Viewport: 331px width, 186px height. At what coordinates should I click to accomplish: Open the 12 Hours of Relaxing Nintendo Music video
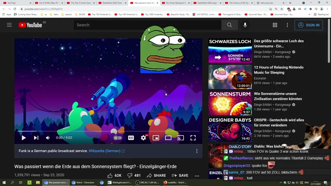point(279,70)
